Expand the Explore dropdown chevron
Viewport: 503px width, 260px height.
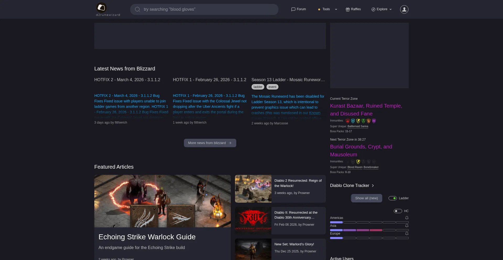coord(391,9)
